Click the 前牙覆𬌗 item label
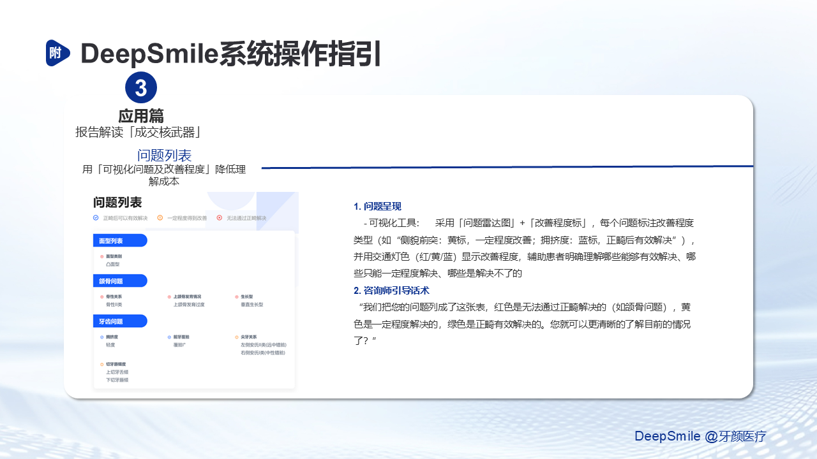The height and width of the screenshot is (459, 817). 181,337
